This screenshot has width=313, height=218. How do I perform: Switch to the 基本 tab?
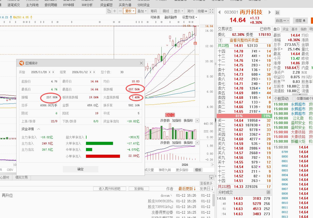pyautogui.click(x=295, y=29)
